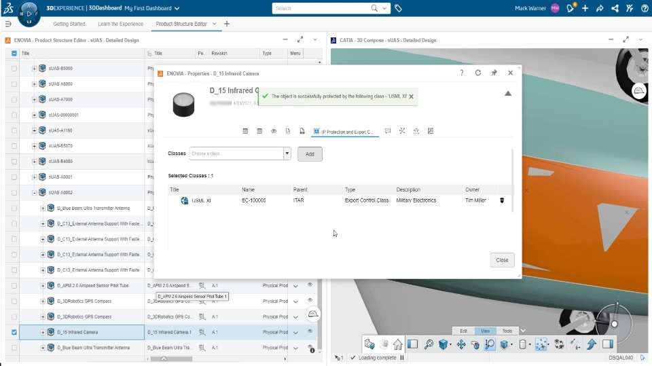Open the notifications bell icon
This screenshot has width=652, height=366.
pyautogui.click(x=570, y=8)
